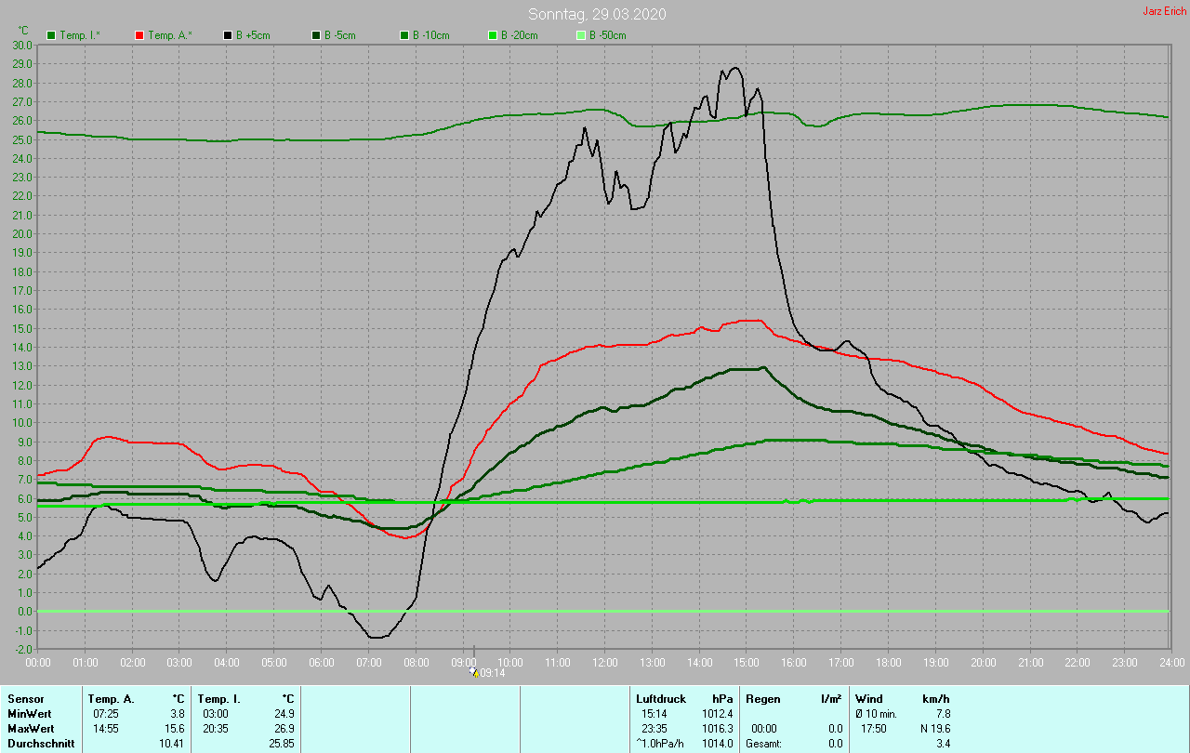Screen dimensions: 1190x753
Task: Click the Temp. I. maximum value "26.9"
Action: tap(284, 729)
